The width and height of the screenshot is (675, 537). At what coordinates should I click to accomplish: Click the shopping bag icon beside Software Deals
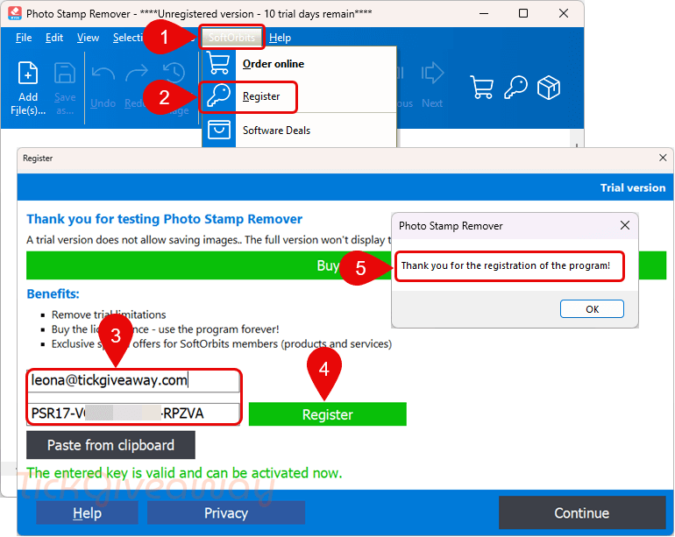(x=219, y=130)
